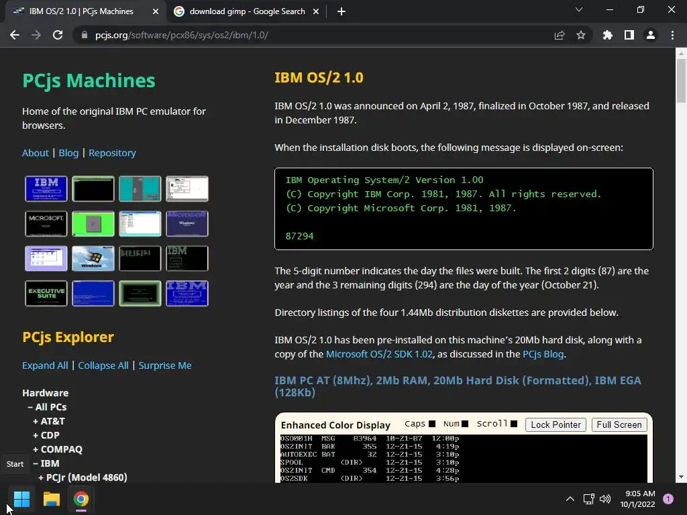Open a new browser tab
The image size is (687, 515).
pos(341,11)
